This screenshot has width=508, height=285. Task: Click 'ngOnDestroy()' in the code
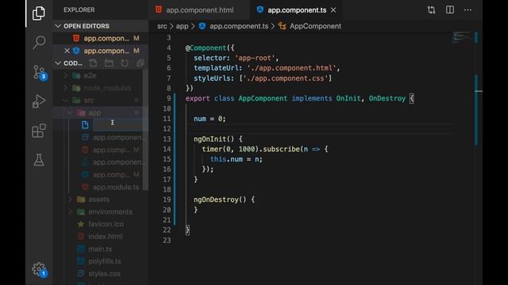click(x=220, y=199)
